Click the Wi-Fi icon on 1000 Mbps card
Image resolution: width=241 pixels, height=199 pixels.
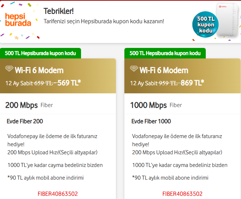134,69
